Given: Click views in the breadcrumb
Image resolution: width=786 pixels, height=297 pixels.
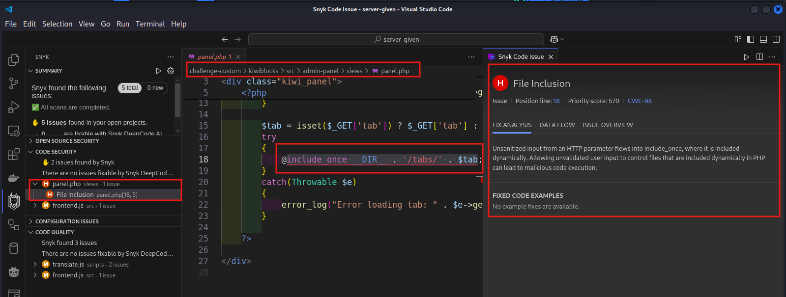Looking at the screenshot, I should [354, 71].
